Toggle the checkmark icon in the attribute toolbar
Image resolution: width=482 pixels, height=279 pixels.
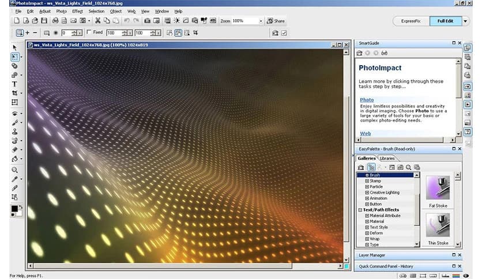[284, 33]
